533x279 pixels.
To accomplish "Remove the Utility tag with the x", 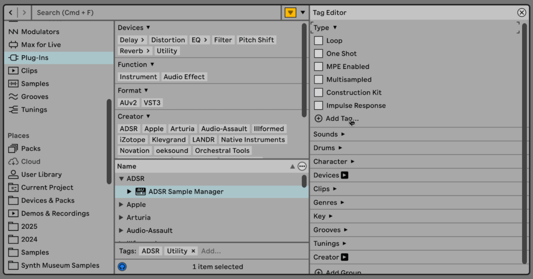I will (193, 251).
